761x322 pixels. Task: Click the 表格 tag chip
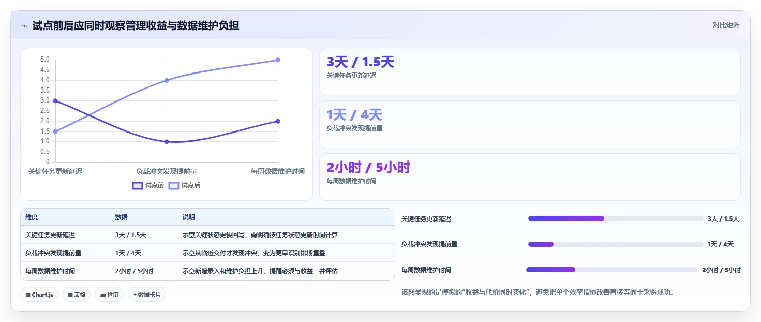[77, 295]
